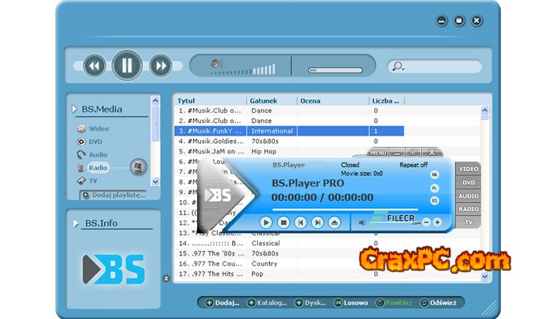Click the magnifier icon in search box

(397, 66)
